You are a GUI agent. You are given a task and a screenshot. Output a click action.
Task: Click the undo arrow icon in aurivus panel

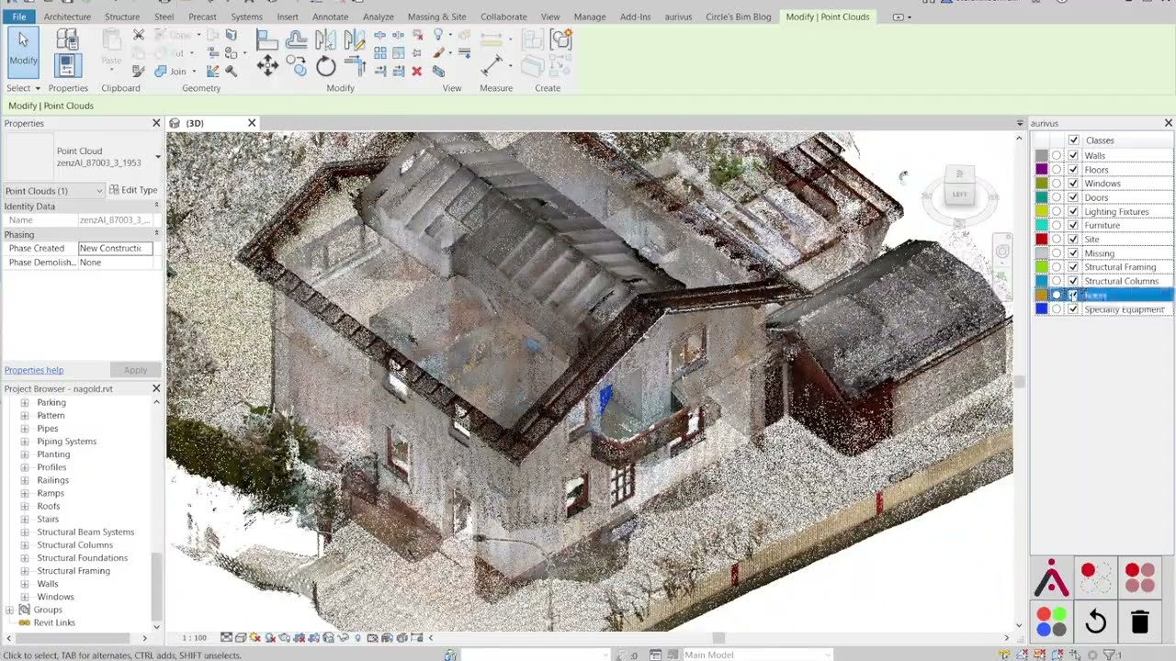pos(1095,622)
